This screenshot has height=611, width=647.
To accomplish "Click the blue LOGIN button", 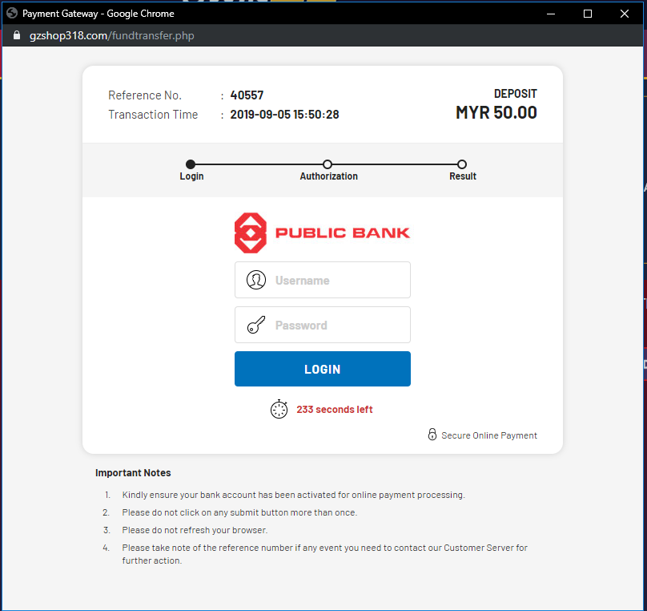I will (x=322, y=369).
